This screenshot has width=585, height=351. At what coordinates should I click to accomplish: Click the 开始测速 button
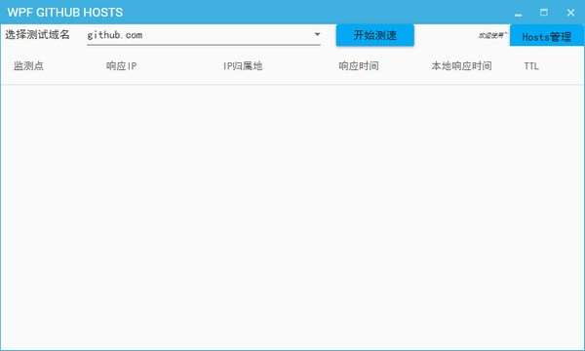tap(375, 35)
